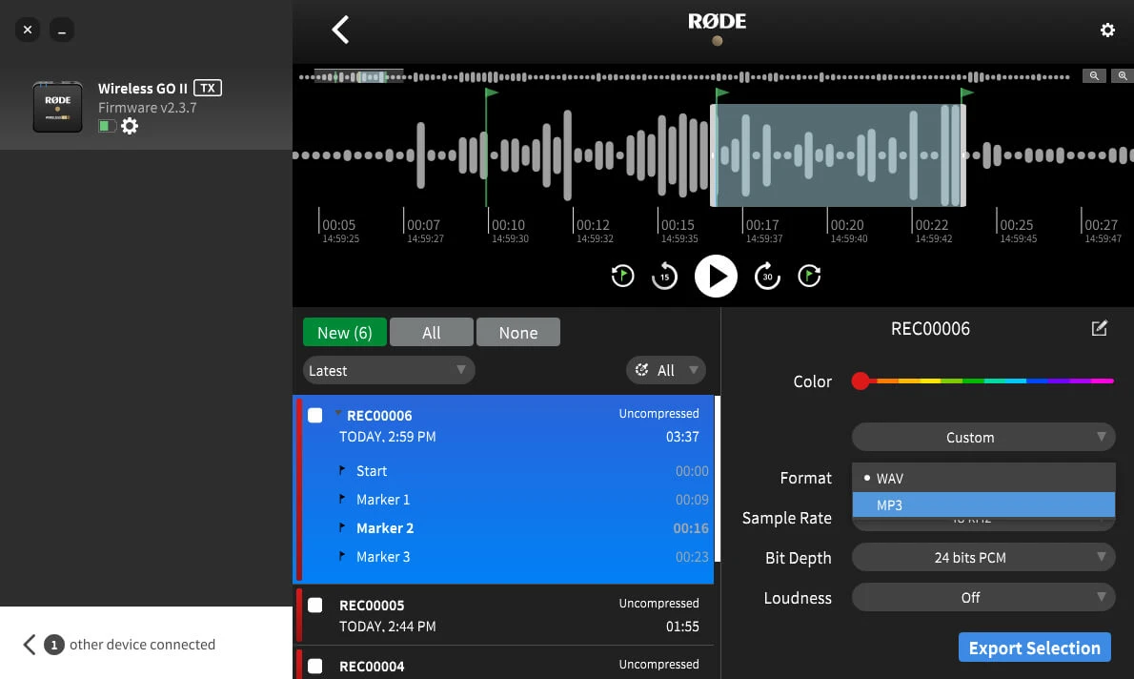Click the recordings list scrollbar
Image resolution: width=1134 pixels, height=679 pixels.
[x=718, y=478]
